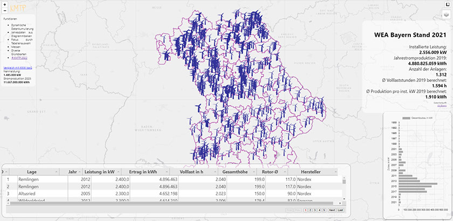Open the basemap layers switcher

tap(447, 15)
